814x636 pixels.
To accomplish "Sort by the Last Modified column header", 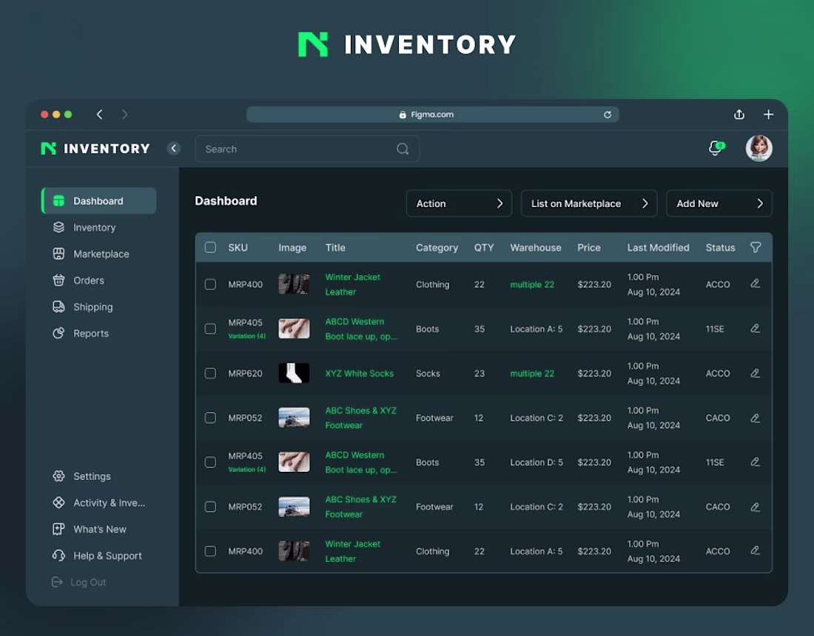I will tap(658, 248).
